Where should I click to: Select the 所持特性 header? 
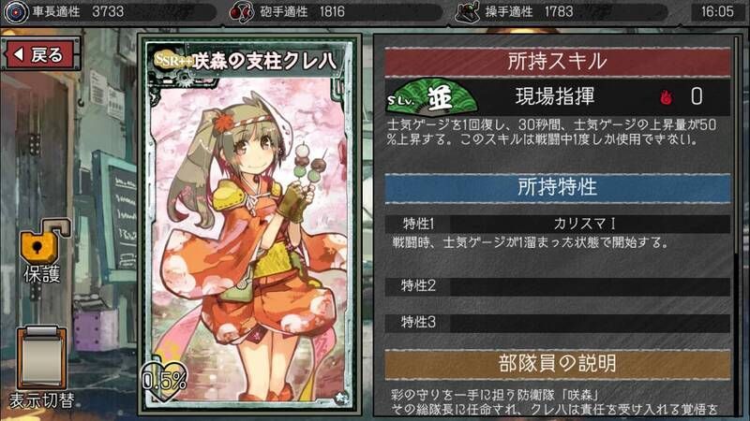tap(558, 187)
